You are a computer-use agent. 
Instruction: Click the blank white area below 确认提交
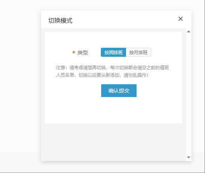[x=113, y=110]
